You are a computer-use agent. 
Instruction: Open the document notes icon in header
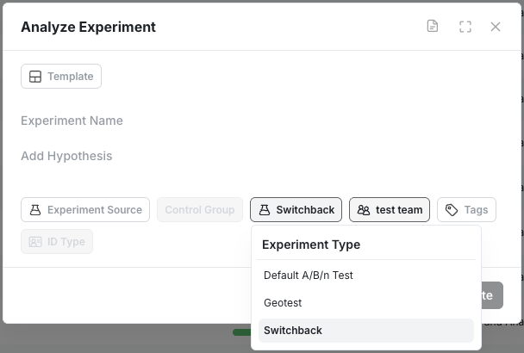pos(433,26)
